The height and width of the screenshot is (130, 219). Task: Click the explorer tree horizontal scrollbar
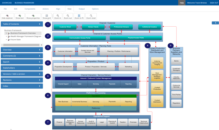pyautogui.click(x=21, y=45)
